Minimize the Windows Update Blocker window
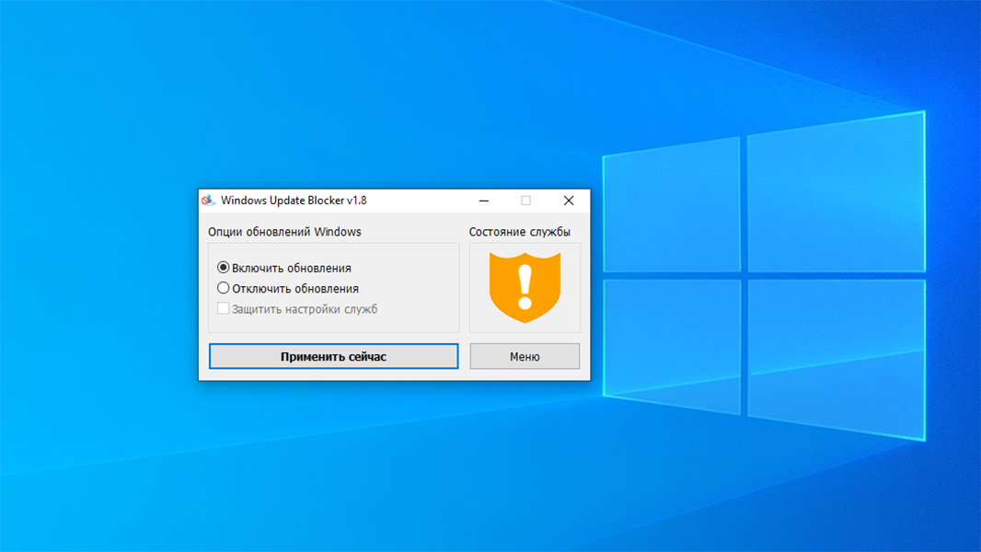Screen dimensions: 981x552 pos(484,201)
